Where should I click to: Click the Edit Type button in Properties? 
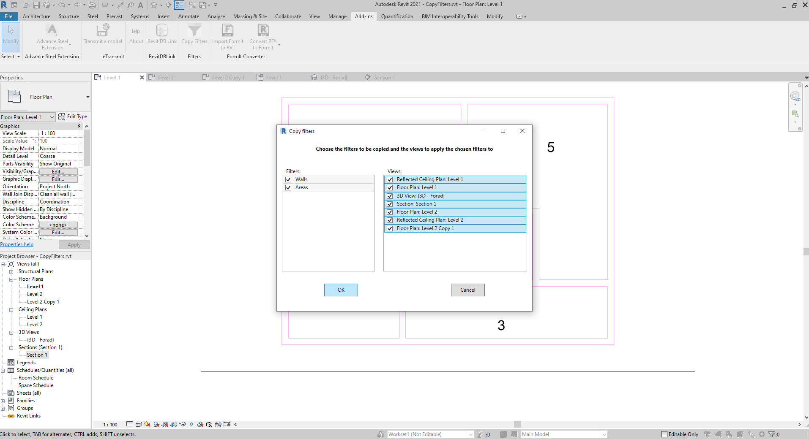pyautogui.click(x=73, y=117)
